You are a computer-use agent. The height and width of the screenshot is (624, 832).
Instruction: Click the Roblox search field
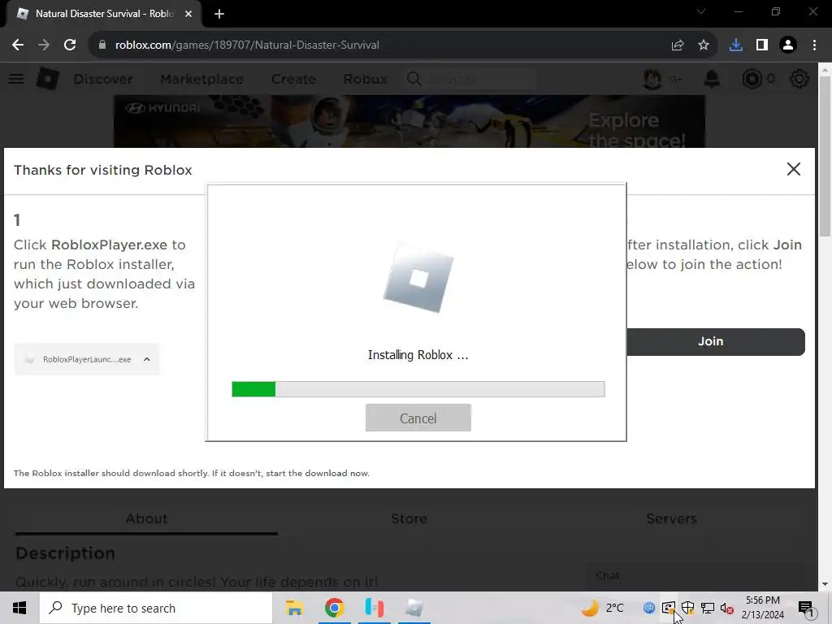coord(471,79)
